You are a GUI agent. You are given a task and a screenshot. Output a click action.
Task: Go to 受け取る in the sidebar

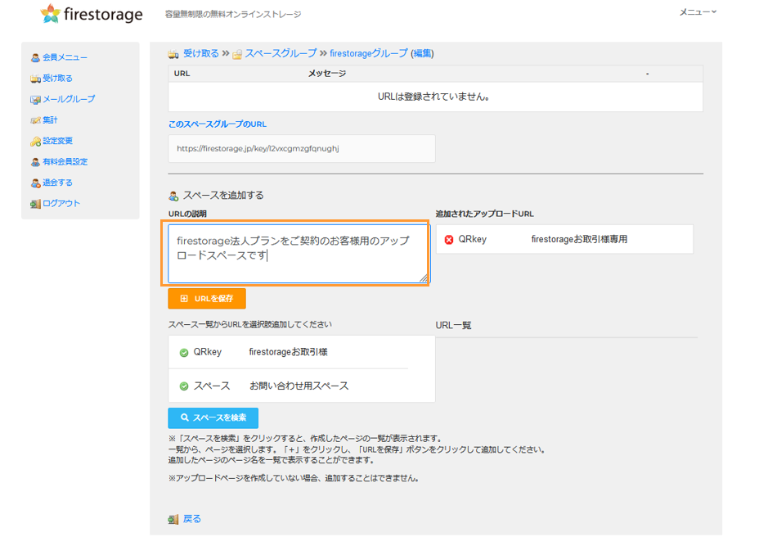[57, 78]
